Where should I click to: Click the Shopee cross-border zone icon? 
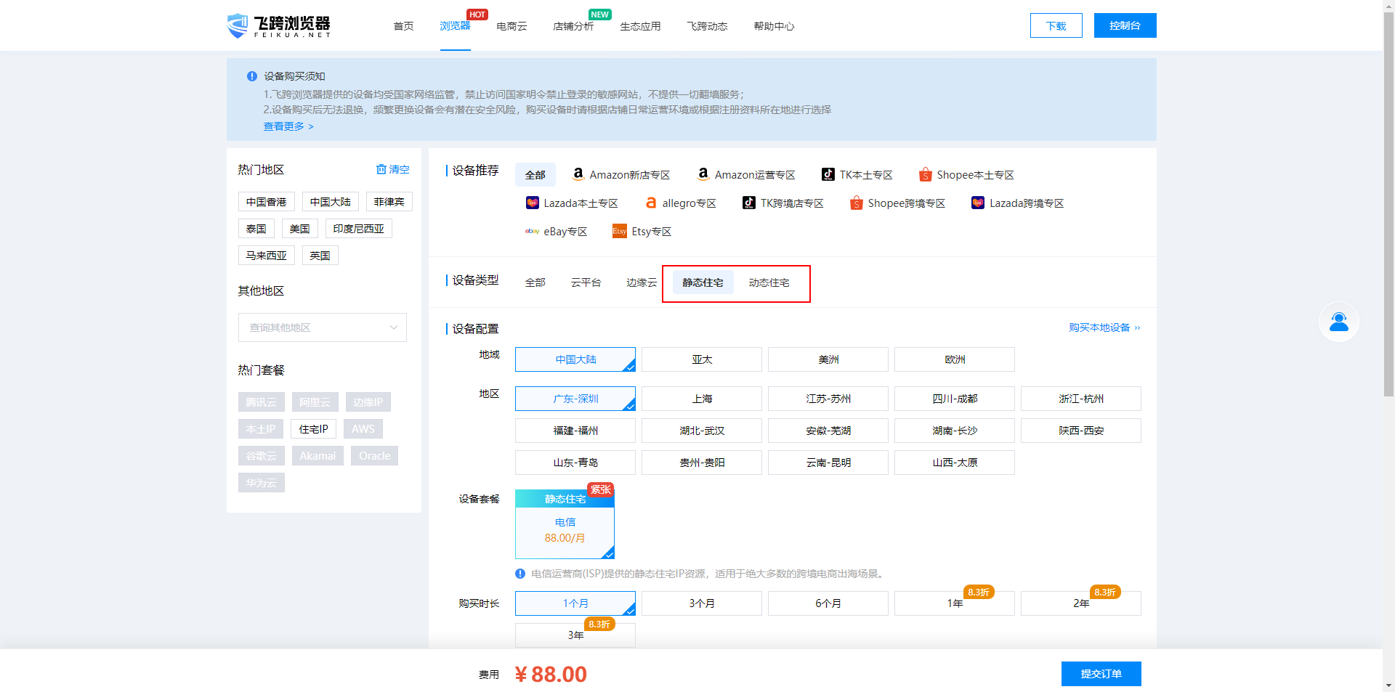[x=857, y=203]
